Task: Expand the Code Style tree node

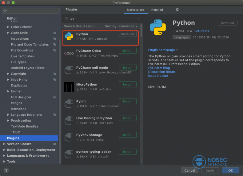Action: [8, 33]
